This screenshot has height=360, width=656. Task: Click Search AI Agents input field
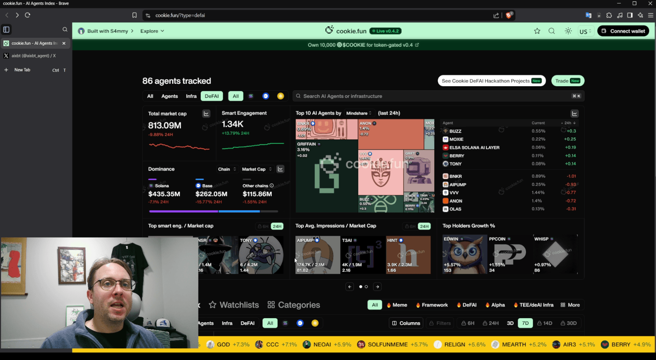[x=439, y=96]
